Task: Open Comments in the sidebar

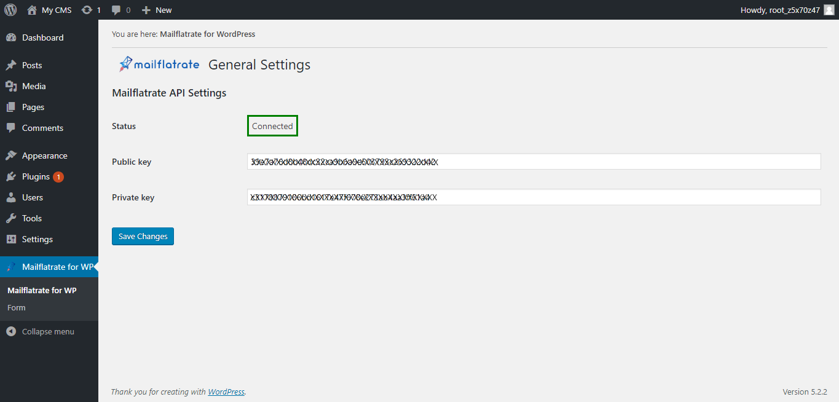Action: (x=42, y=128)
